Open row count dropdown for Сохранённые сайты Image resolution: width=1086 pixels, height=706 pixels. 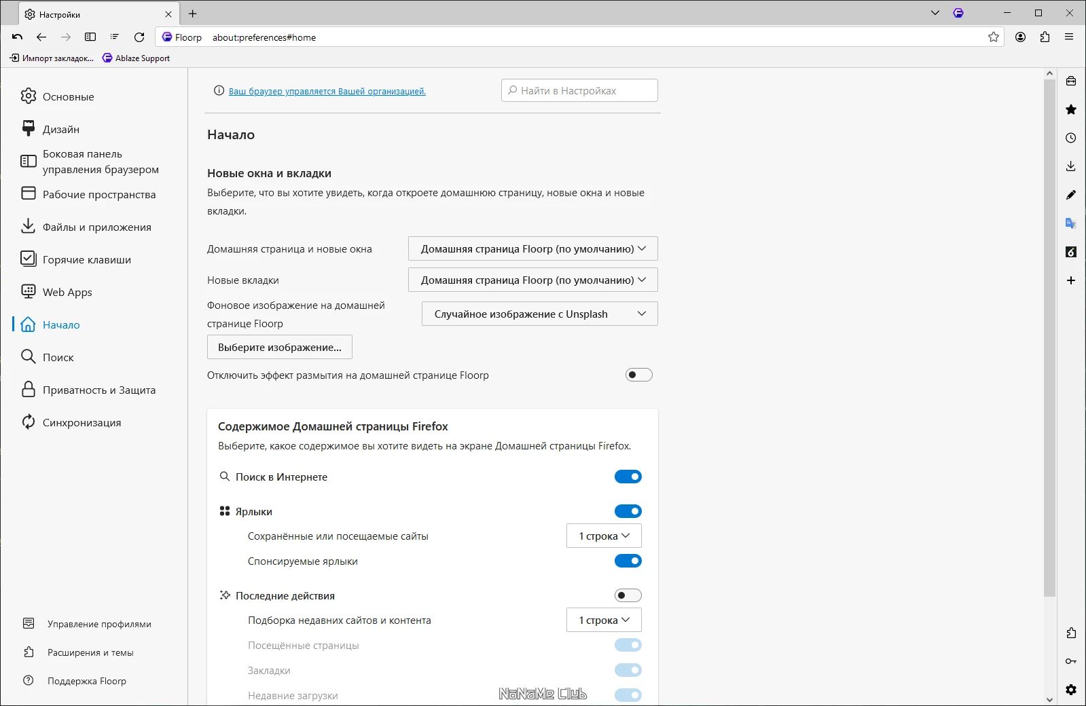click(x=604, y=536)
